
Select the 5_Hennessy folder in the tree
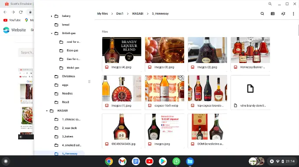69,154
